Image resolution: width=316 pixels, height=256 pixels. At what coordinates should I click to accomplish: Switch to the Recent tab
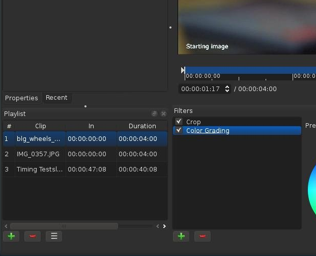coord(56,98)
